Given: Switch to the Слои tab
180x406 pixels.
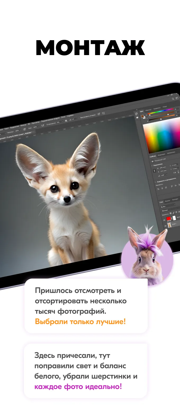Looking at the screenshot, I should point(161,202).
